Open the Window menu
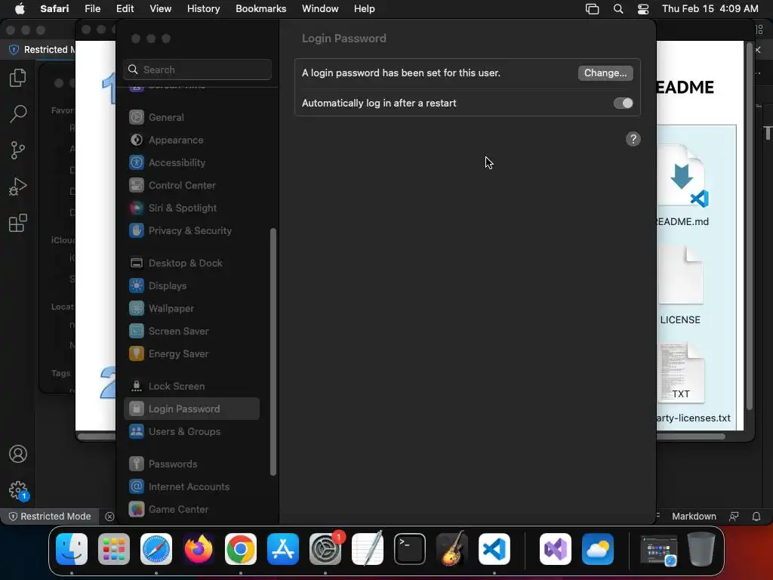 (320, 9)
